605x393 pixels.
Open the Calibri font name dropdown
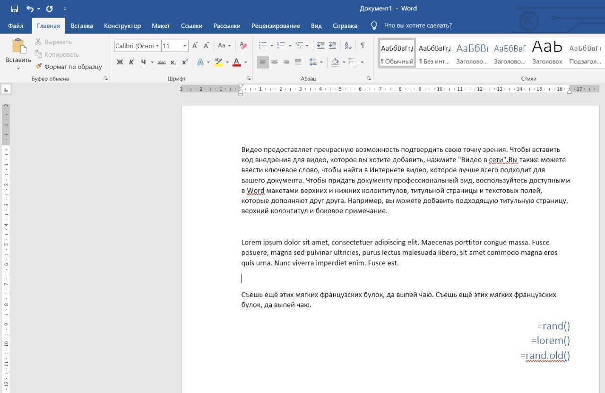(157, 46)
